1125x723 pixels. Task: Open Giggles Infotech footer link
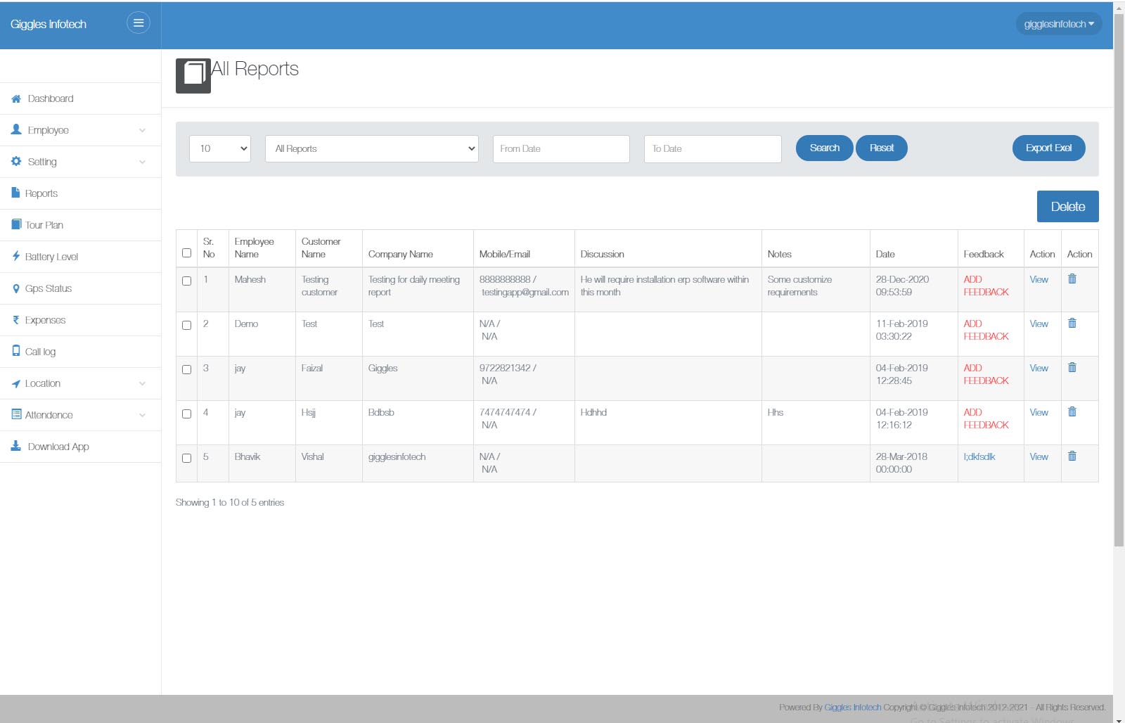pos(852,707)
